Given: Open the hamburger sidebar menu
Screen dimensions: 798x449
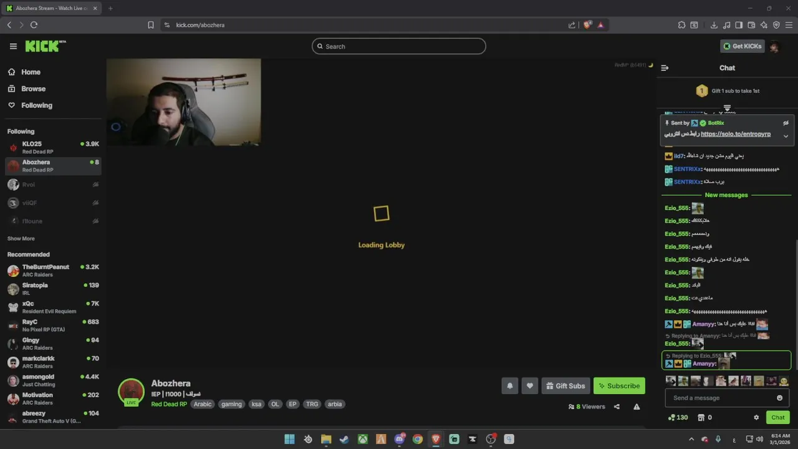Looking at the screenshot, I should pos(13,46).
